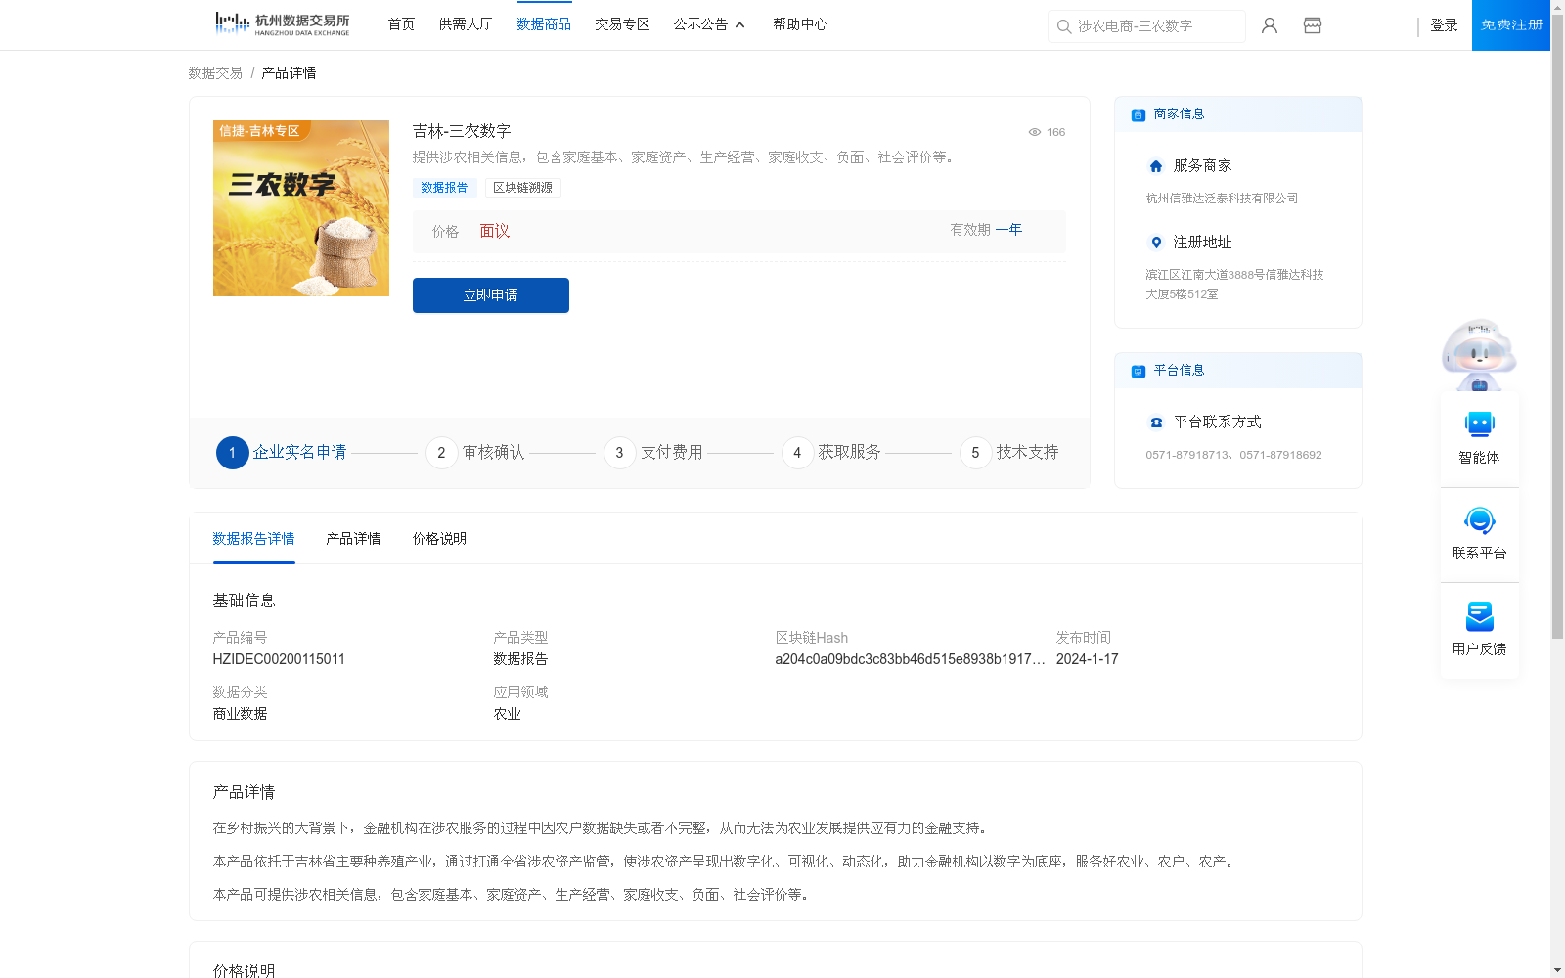Click the 区块链溯源 tag
Viewport: 1565px width, 978px height.
click(x=522, y=188)
